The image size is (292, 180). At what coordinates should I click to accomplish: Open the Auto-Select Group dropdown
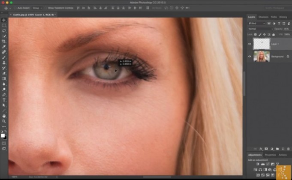[x=37, y=8]
